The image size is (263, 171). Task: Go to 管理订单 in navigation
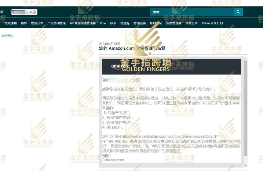point(37,23)
